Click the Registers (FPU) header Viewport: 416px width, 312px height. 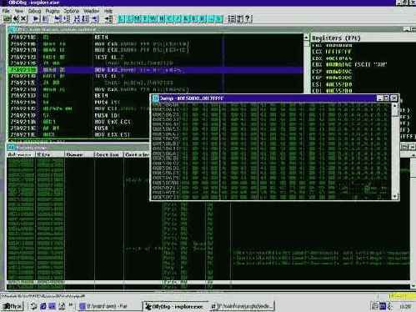[x=336, y=38]
